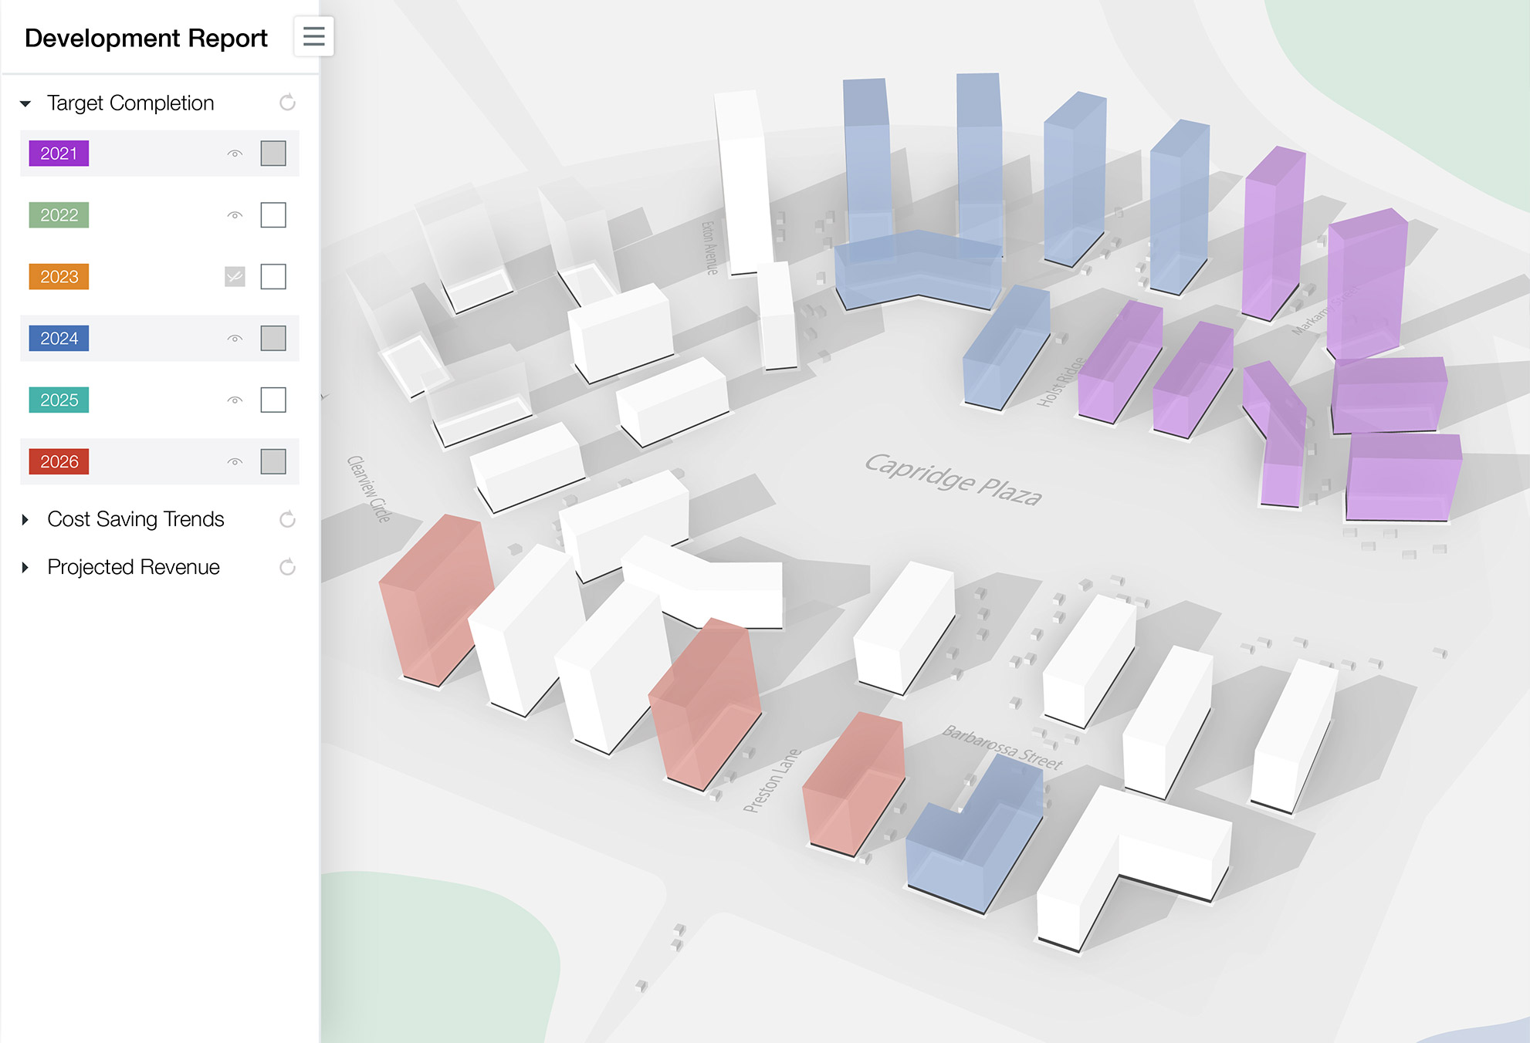Toggle the eye icon for 2022
Screen dimensions: 1530x1043
235,215
